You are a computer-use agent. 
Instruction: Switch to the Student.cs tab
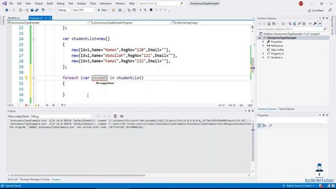(x=14, y=18)
